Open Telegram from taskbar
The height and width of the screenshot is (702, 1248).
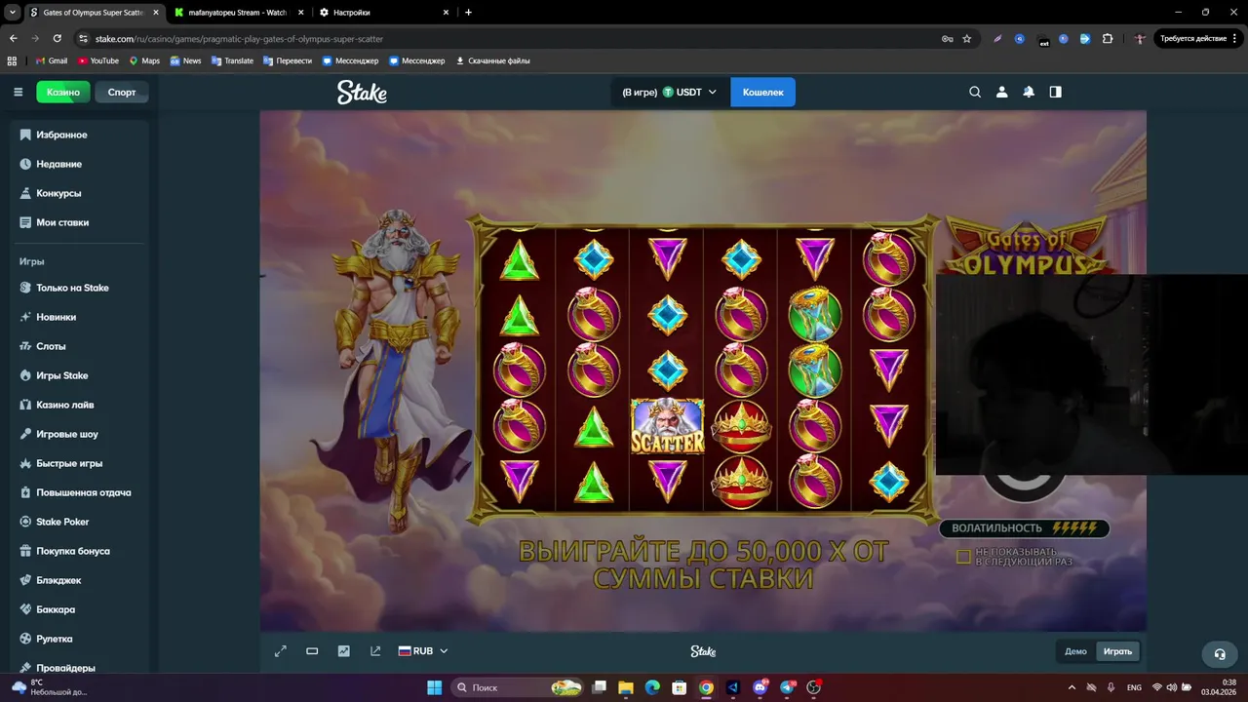point(787,687)
